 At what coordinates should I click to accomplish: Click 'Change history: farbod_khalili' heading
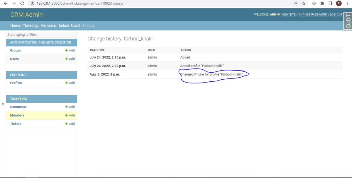pos(121,39)
